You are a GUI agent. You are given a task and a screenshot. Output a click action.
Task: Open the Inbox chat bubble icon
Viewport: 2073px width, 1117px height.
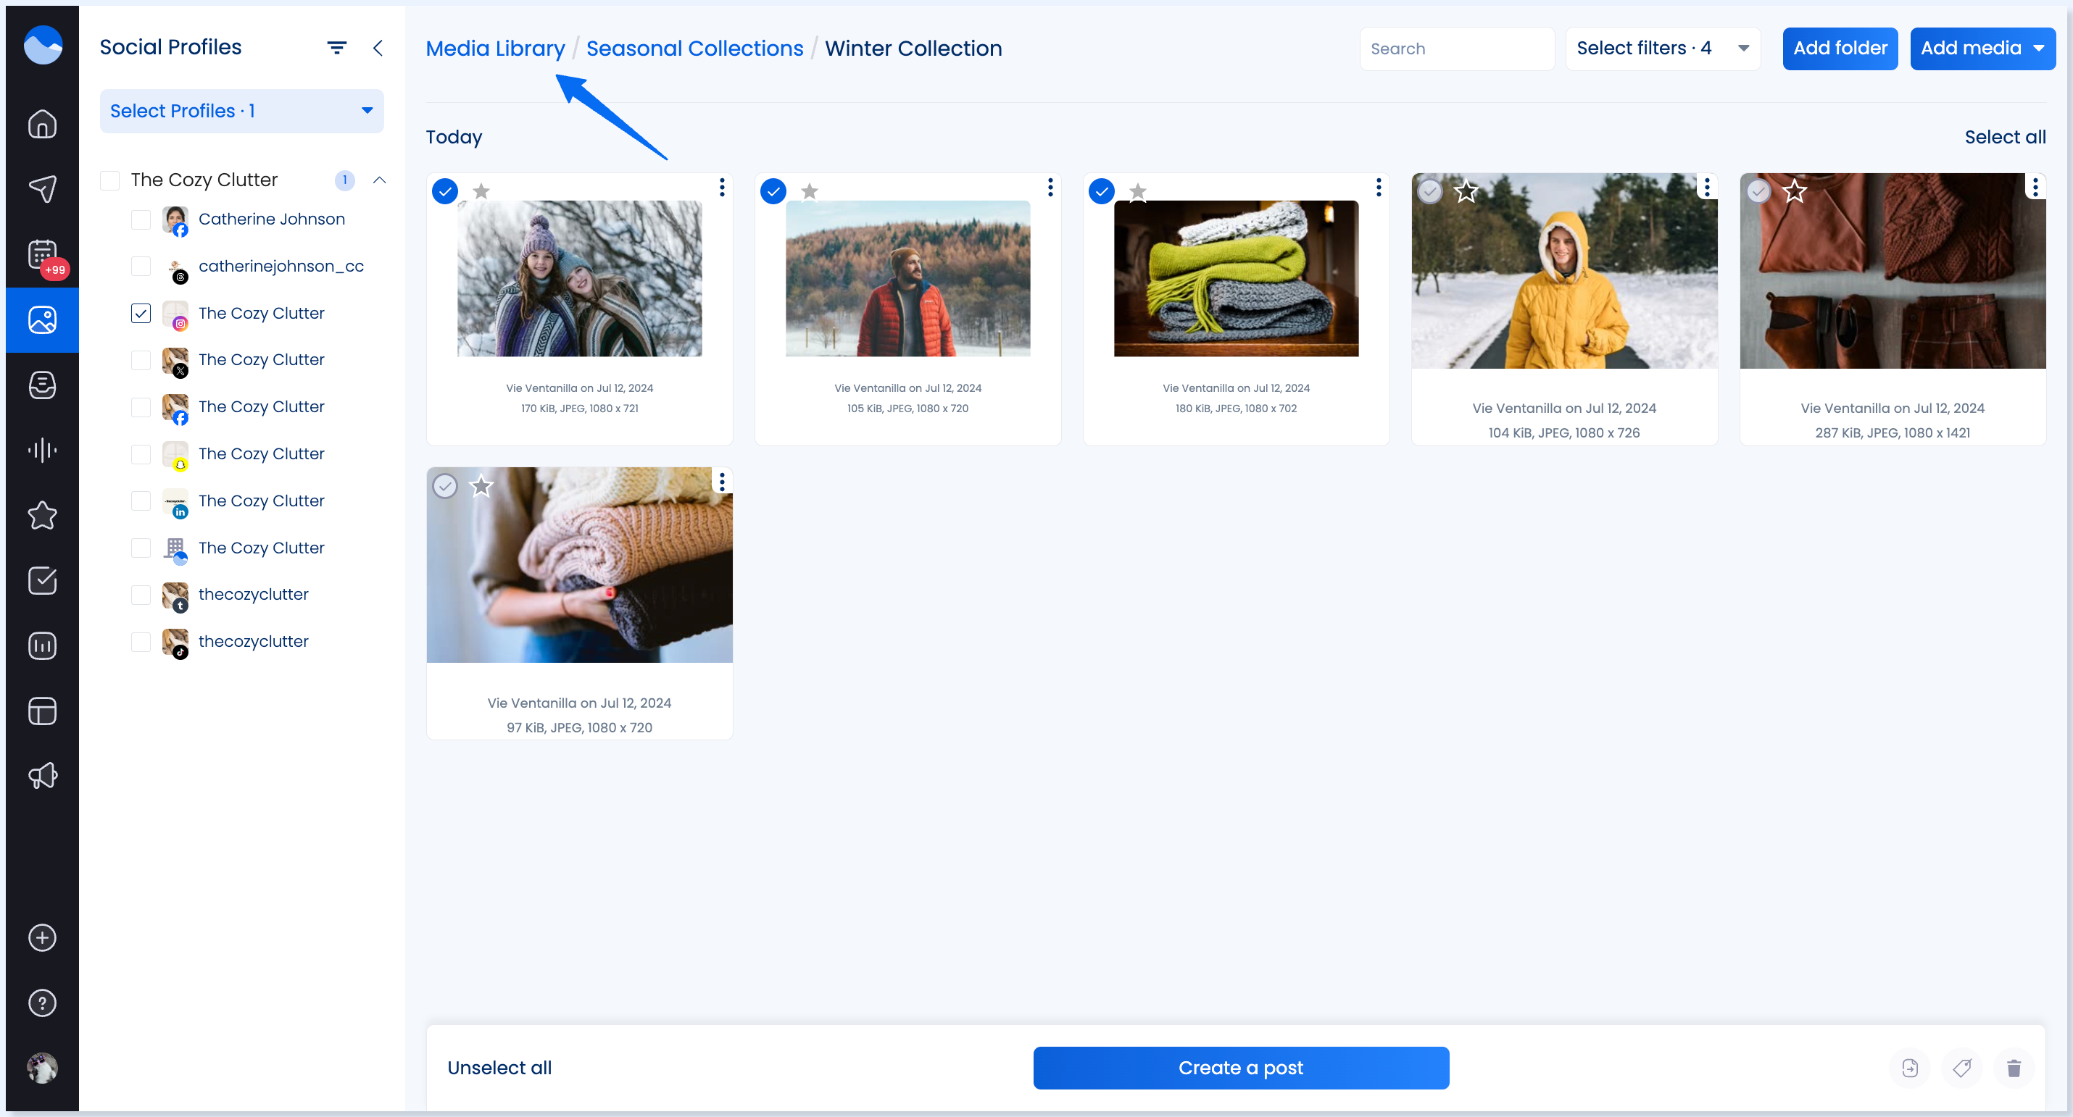[42, 385]
